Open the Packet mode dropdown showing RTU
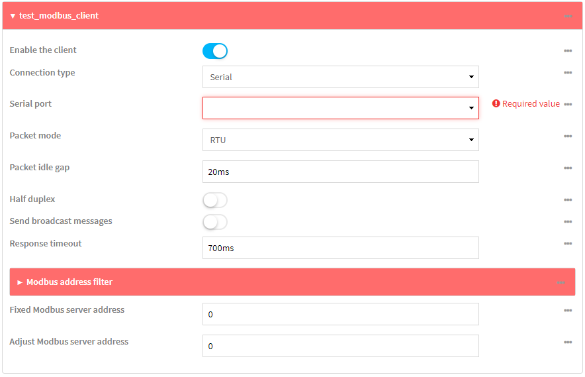 [x=340, y=140]
